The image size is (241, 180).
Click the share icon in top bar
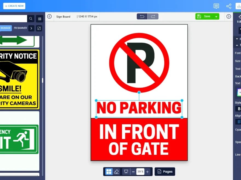coord(229,6)
